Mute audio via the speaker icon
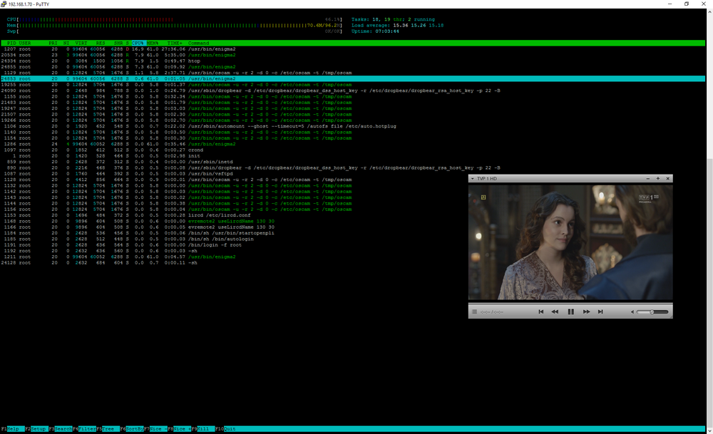The width and height of the screenshot is (713, 434). pyautogui.click(x=632, y=311)
